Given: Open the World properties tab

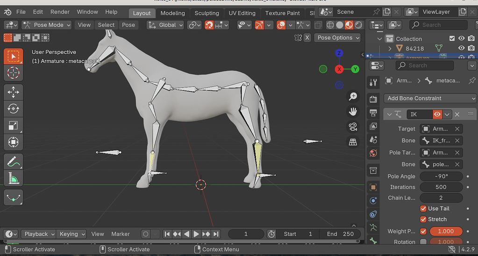Looking at the screenshot, I should (373, 153).
